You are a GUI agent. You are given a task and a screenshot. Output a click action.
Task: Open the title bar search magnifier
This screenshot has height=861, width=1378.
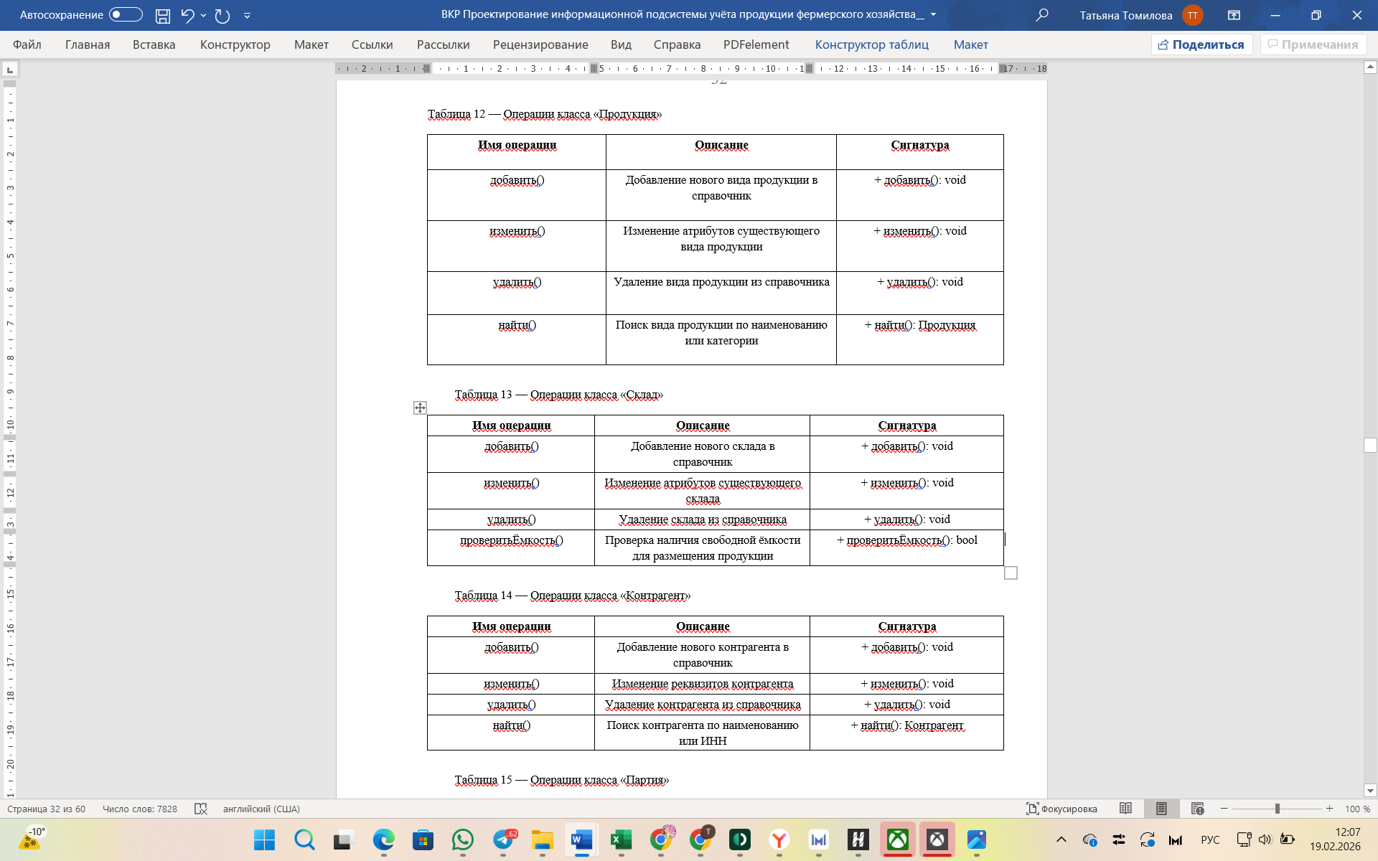tap(1042, 15)
